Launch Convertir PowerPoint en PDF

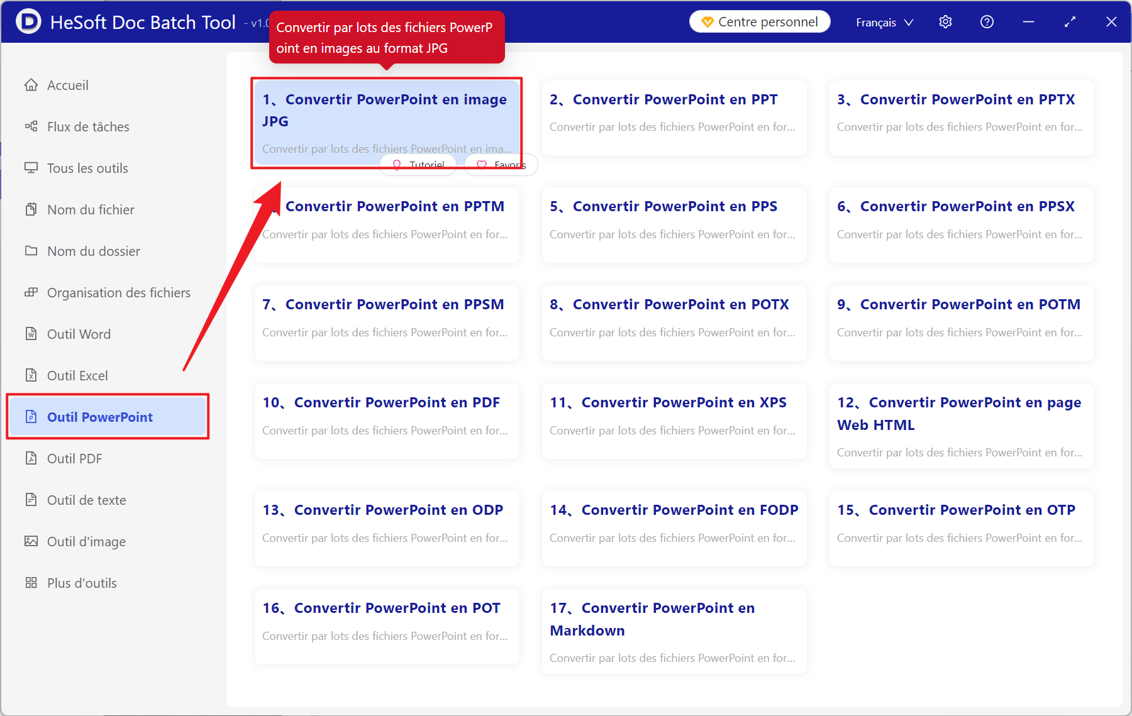387,421
